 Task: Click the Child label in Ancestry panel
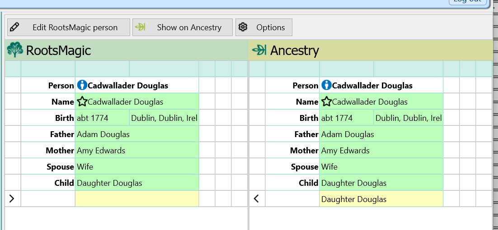308,183
